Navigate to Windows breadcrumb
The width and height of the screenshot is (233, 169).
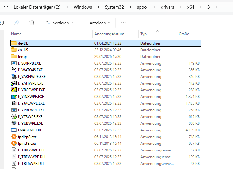(x=83, y=7)
